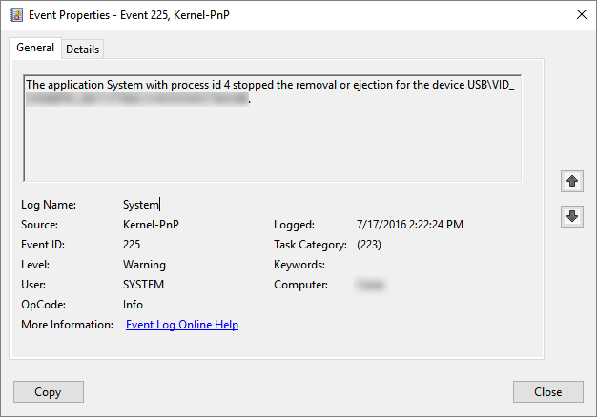This screenshot has width=597, height=417.
Task: Click the down arrow for next event
Action: pyautogui.click(x=572, y=216)
